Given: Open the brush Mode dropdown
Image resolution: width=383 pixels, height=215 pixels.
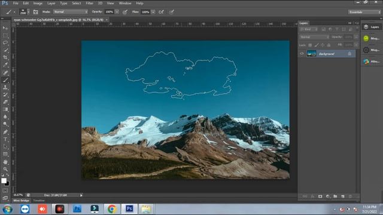Looking at the screenshot, I should [71, 12].
